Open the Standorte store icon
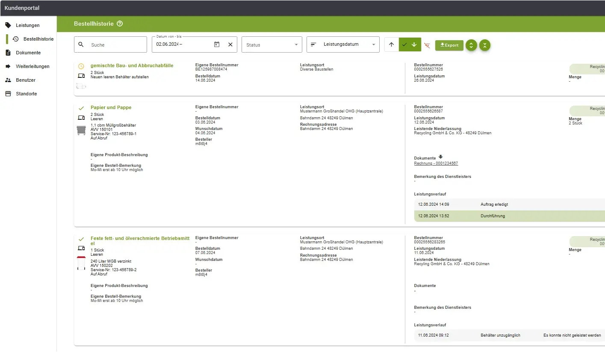This screenshot has width=605, height=352. [8, 94]
